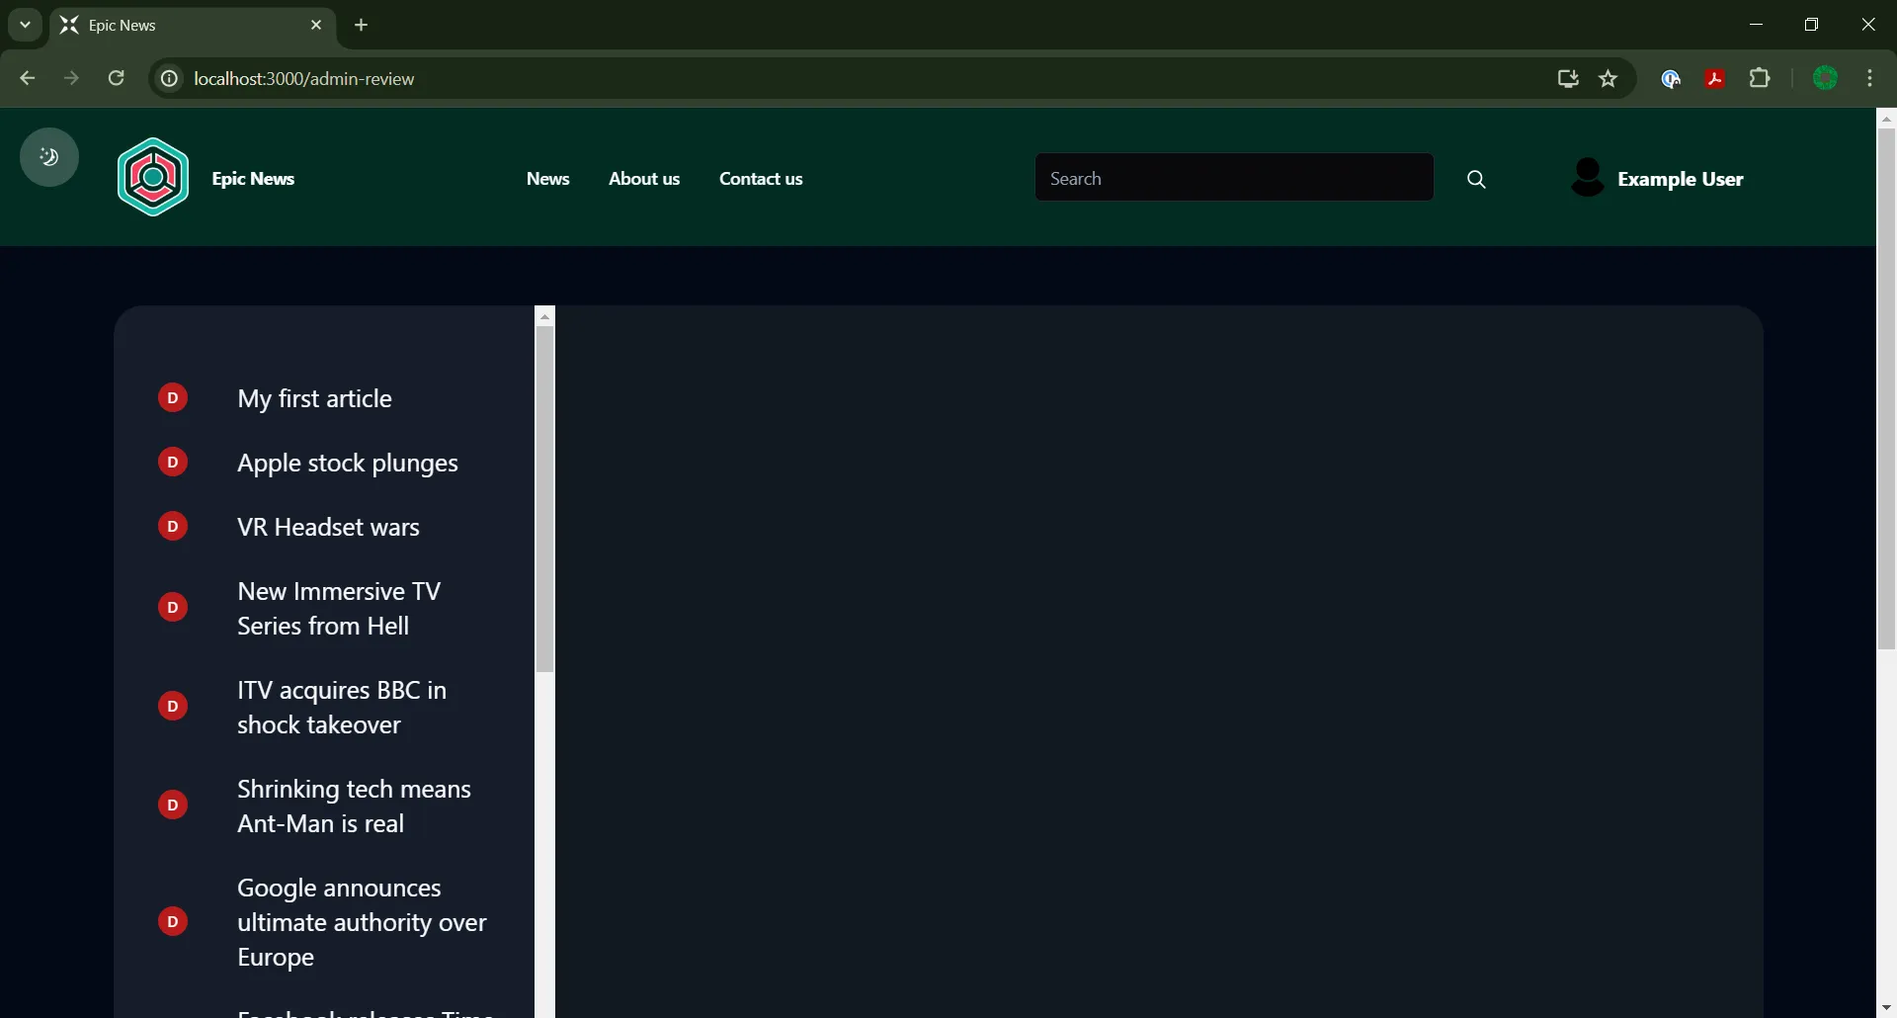Open the News menu item
Image resolution: width=1897 pixels, height=1018 pixels.
(x=547, y=179)
